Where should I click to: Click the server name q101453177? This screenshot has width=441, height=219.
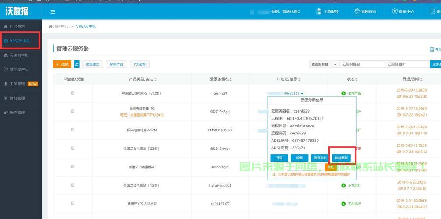tap(220, 204)
